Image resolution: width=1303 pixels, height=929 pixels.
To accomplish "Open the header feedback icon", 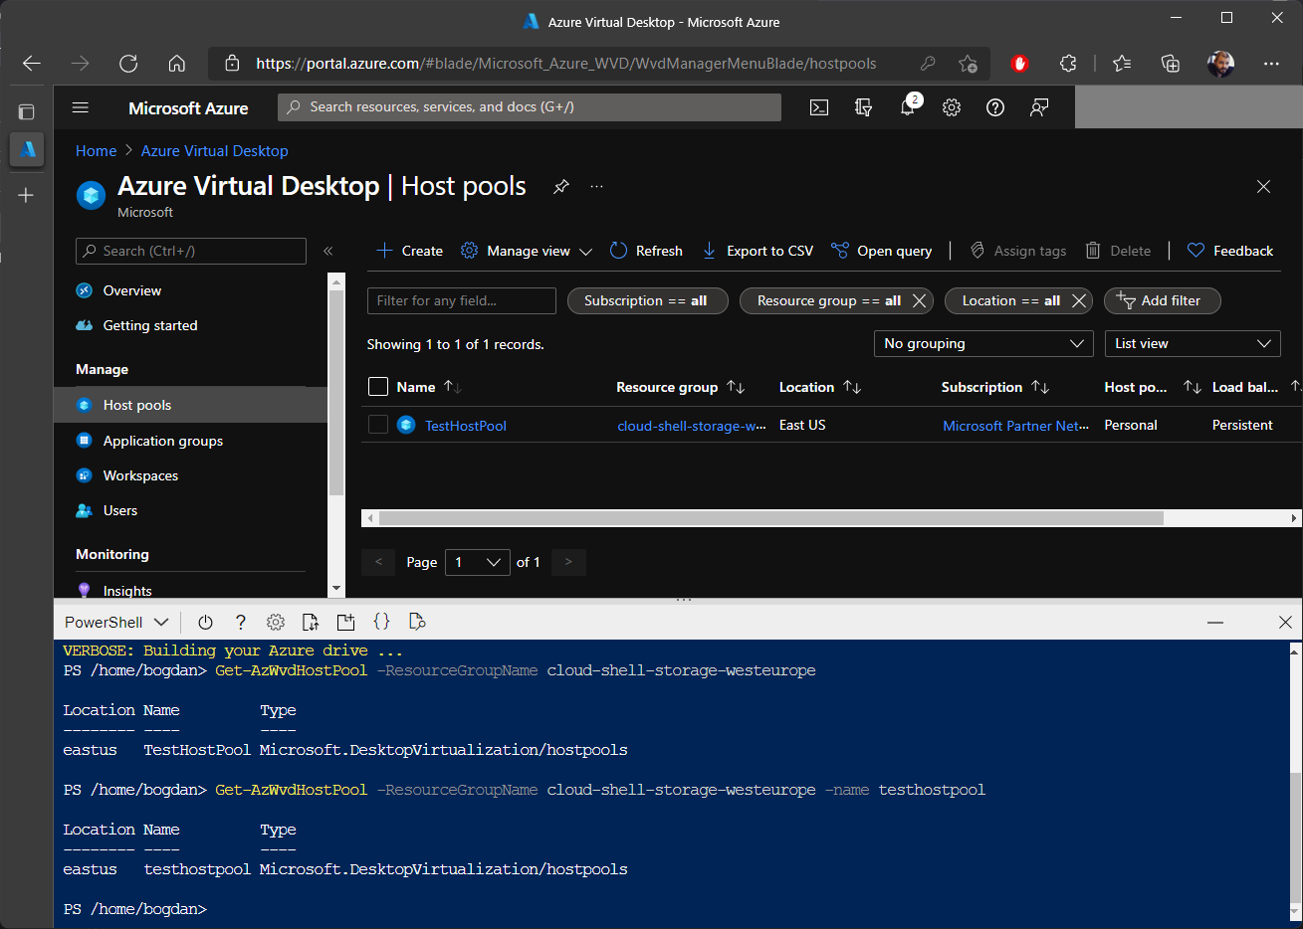I will point(1039,107).
